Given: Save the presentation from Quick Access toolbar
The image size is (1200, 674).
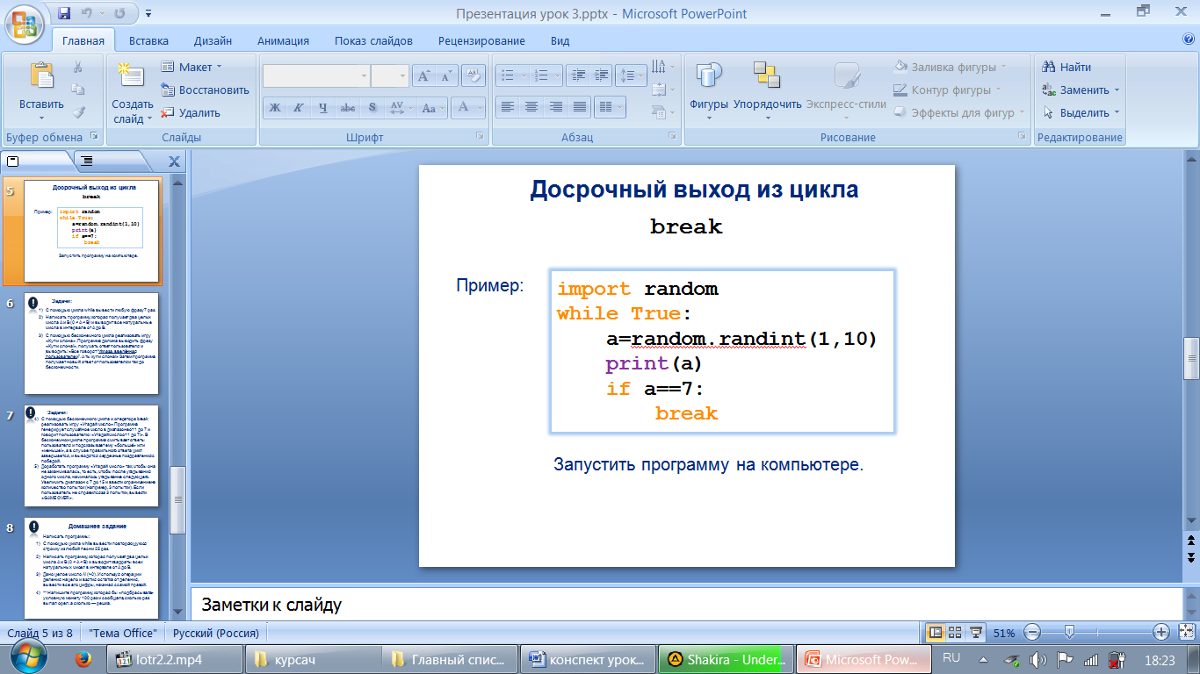Looking at the screenshot, I should click(64, 13).
